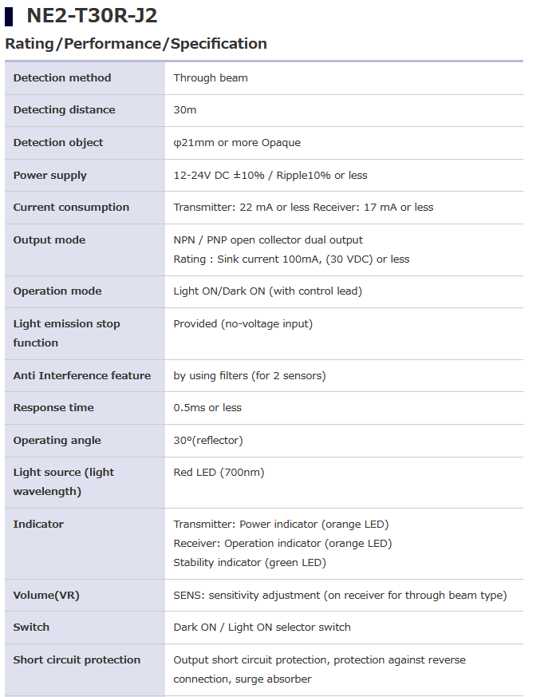This screenshot has width=552, height=697.
Task: Click the 0.5ms or less response value
Action: pyautogui.click(x=207, y=408)
